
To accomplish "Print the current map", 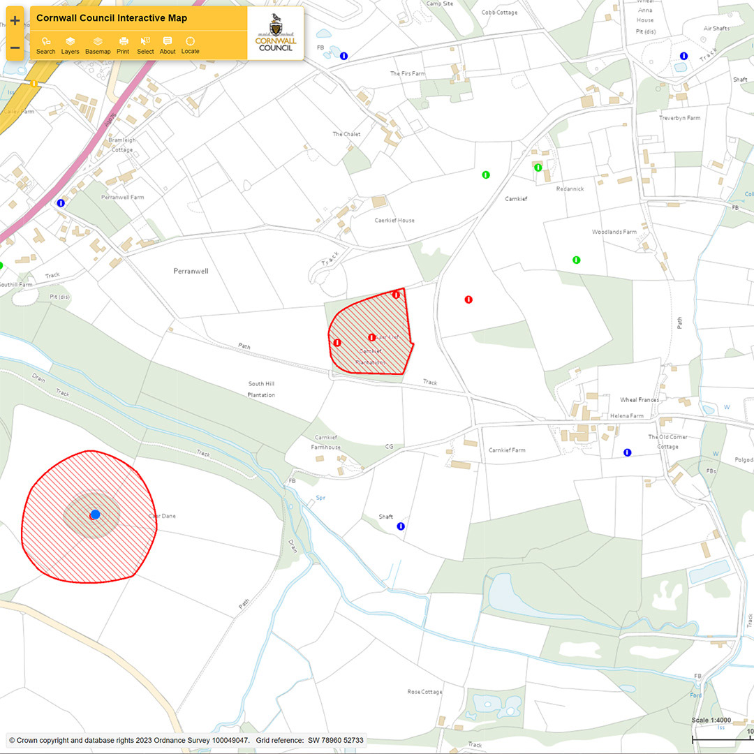I will coord(123,45).
